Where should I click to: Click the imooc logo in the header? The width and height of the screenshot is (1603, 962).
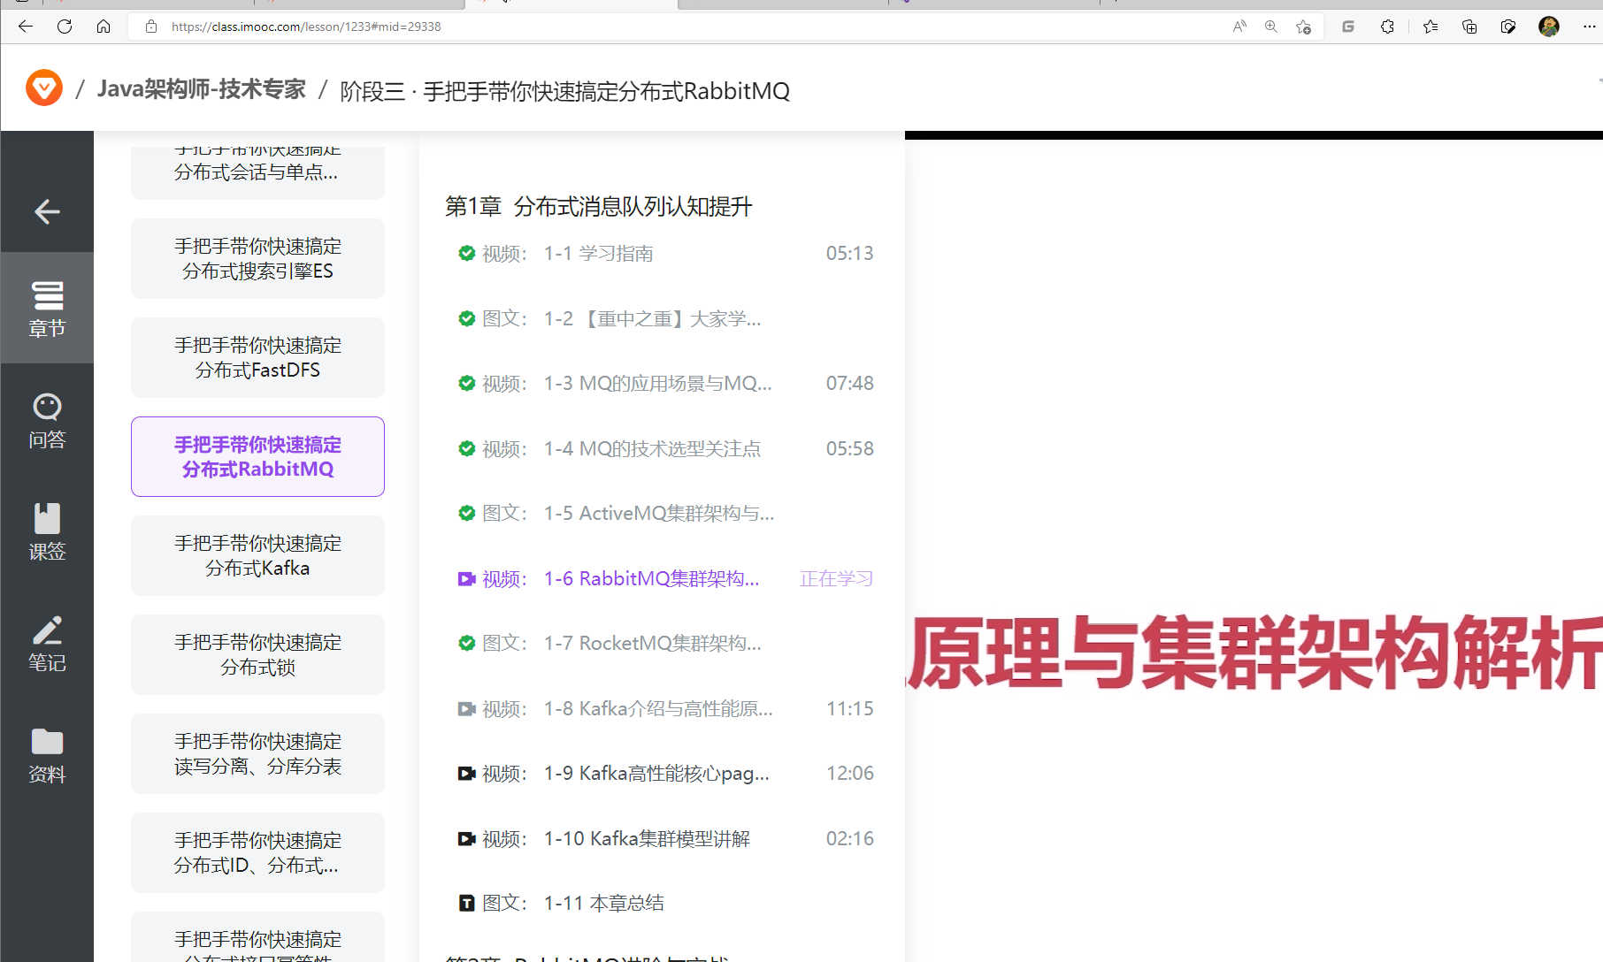pyautogui.click(x=43, y=88)
